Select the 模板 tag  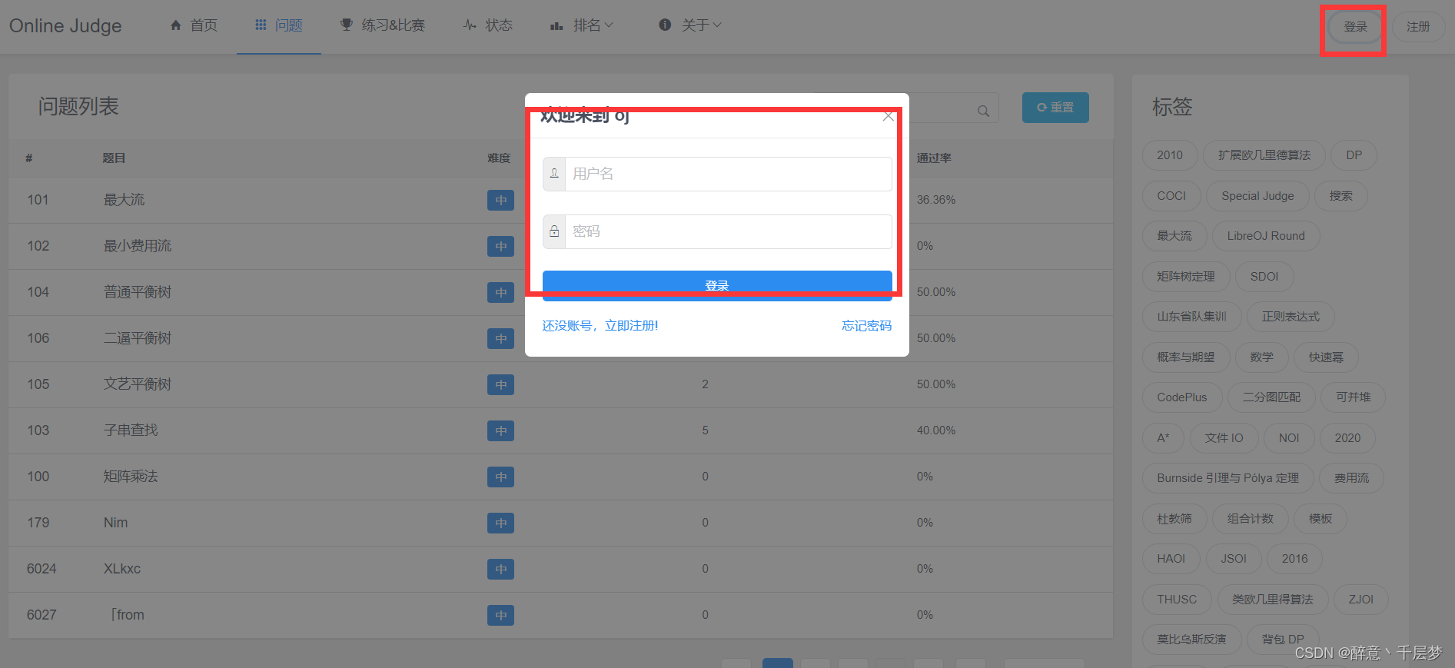(x=1320, y=519)
